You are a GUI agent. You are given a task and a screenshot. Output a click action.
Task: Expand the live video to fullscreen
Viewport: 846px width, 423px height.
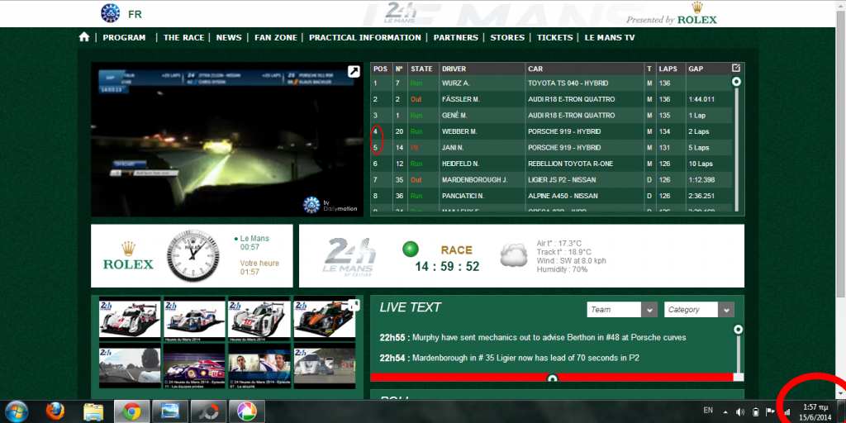(354, 71)
